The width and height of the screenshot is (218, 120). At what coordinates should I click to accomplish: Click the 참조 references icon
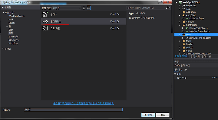click(x=184, y=9)
